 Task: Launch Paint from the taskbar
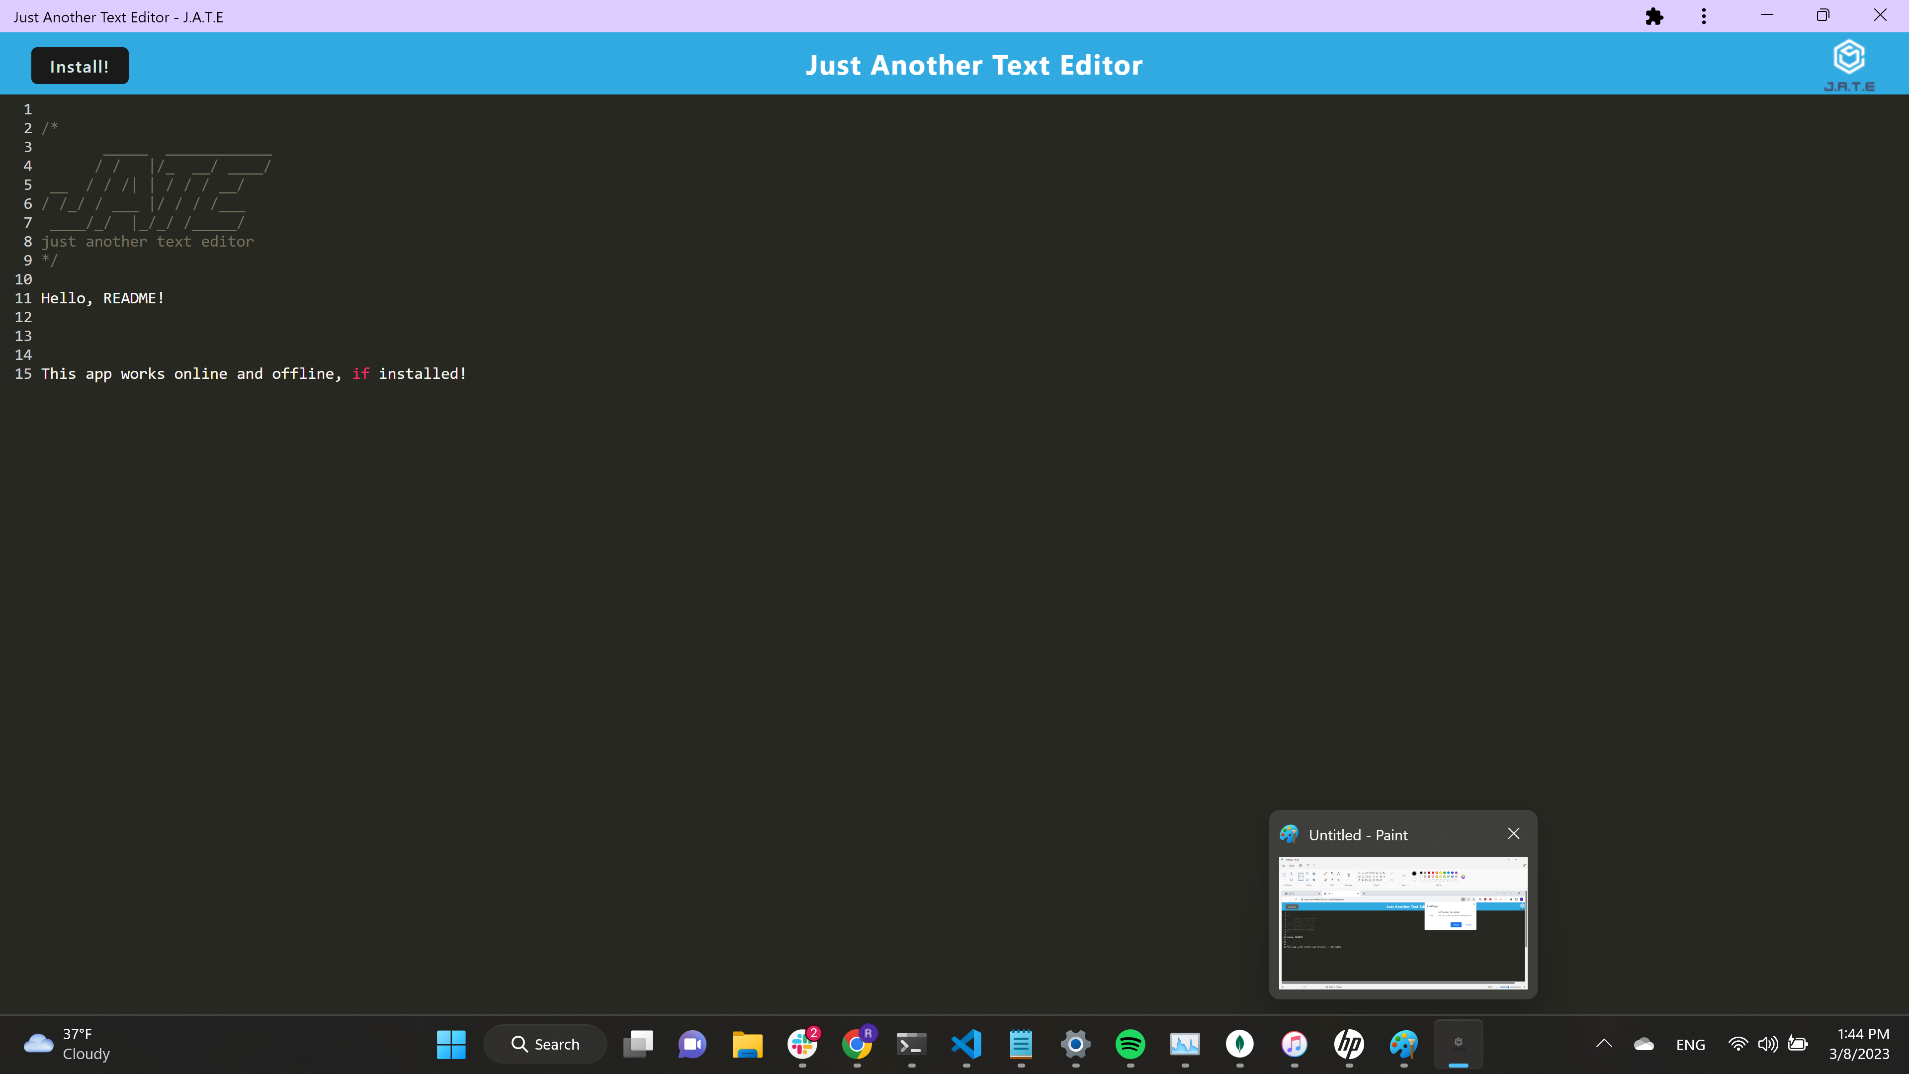pos(1403,1044)
